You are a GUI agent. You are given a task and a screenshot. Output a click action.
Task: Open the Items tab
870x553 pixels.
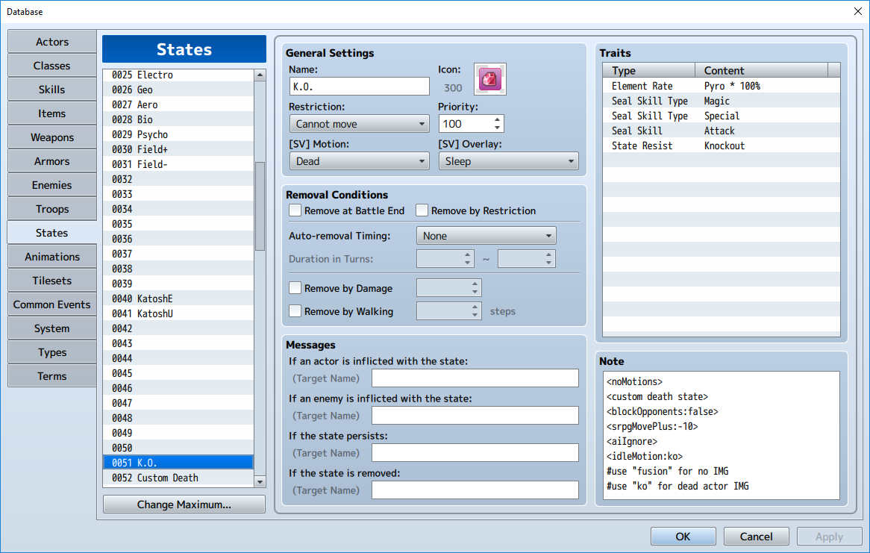coord(52,113)
